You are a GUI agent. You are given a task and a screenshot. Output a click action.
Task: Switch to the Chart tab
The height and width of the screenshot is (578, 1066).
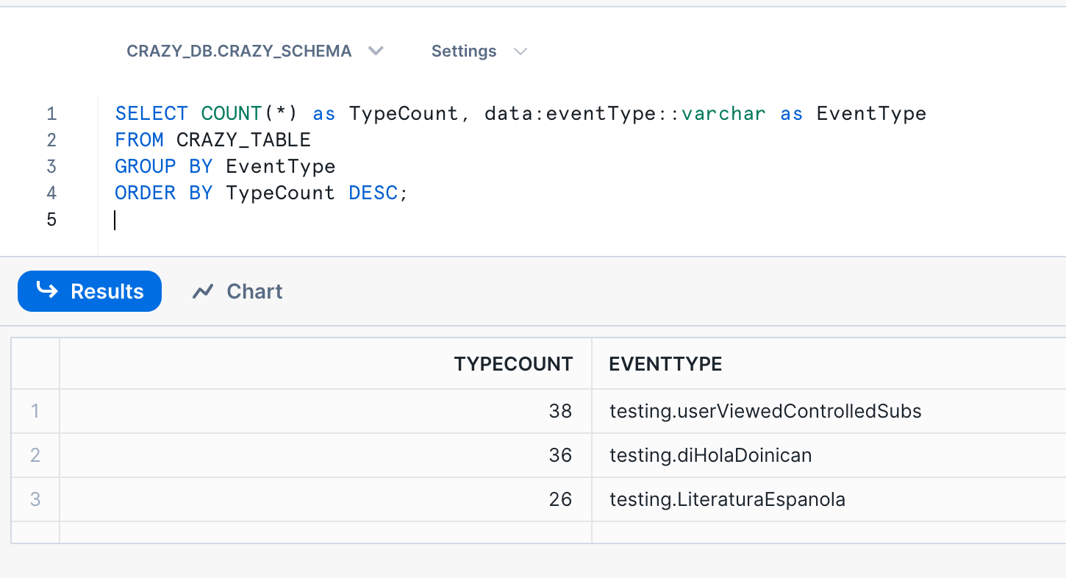[x=237, y=291]
